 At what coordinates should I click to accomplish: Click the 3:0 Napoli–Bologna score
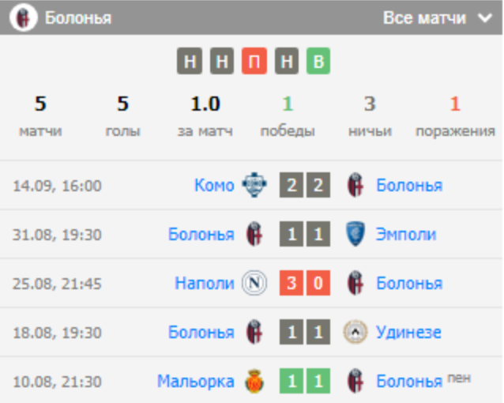click(305, 283)
